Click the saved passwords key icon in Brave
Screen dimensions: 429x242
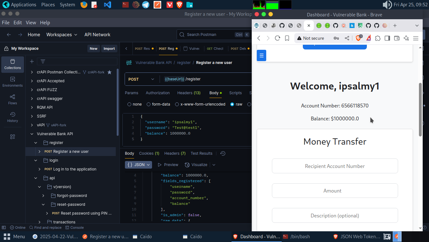pyautogui.click(x=336, y=38)
